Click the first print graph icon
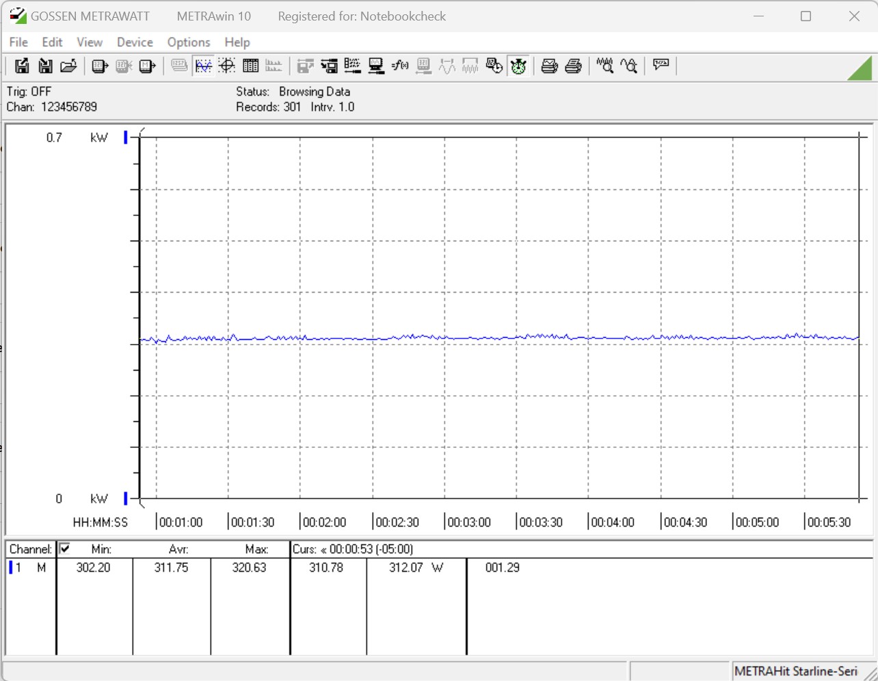Viewport: 878px width, 681px height. (549, 66)
